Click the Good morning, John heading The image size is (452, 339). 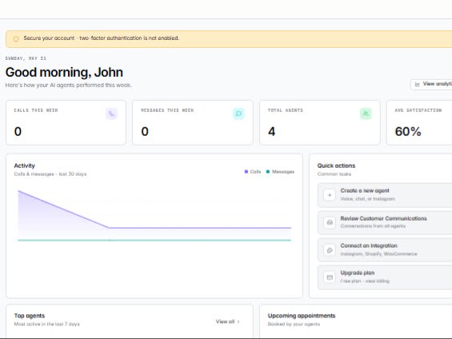[64, 72]
